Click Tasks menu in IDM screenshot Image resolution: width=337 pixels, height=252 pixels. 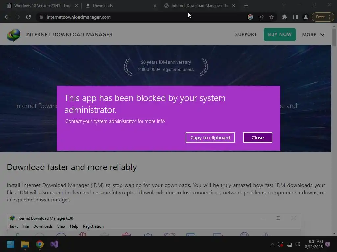[13, 226]
